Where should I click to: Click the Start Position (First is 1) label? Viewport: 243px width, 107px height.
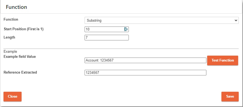point(24,29)
